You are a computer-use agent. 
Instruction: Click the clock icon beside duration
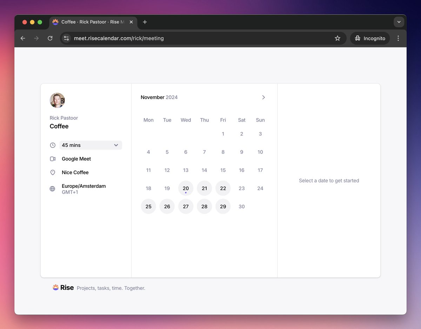coord(53,145)
